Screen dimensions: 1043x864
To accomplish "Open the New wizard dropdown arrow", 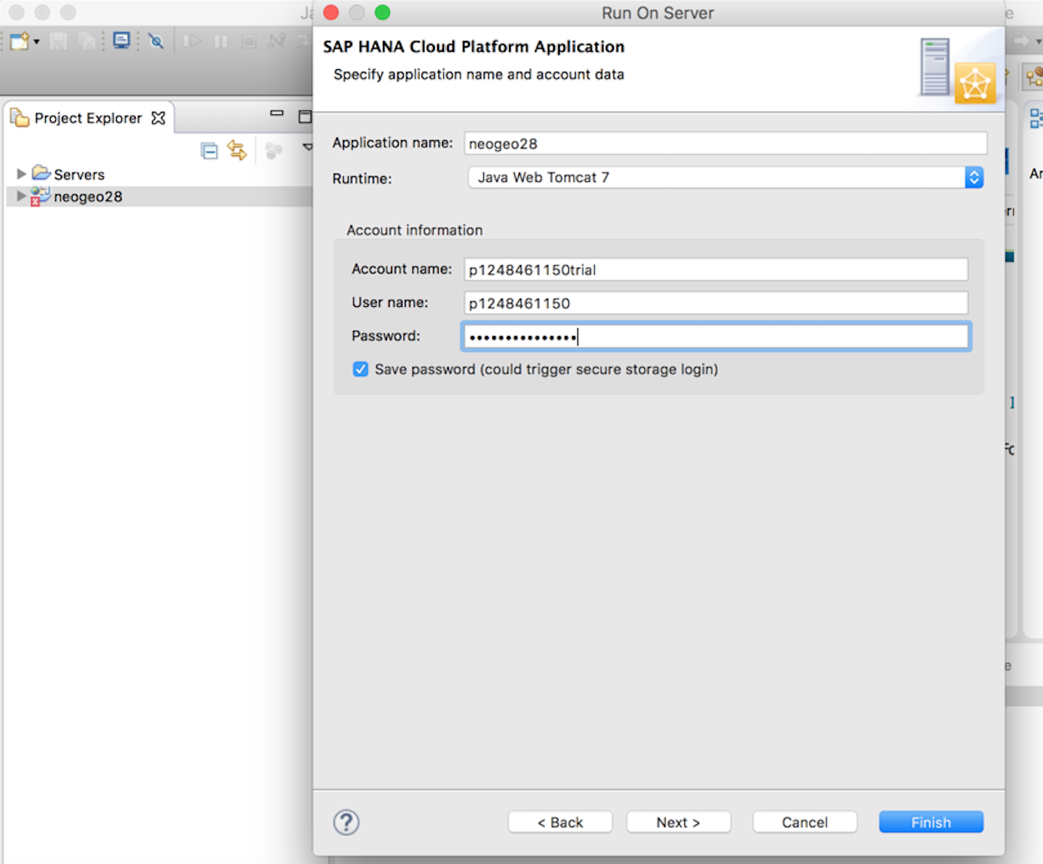I will (x=37, y=42).
